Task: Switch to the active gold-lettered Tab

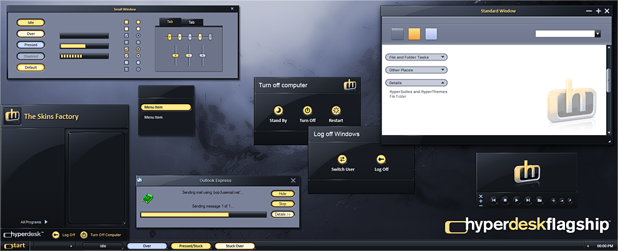Action: (170, 22)
